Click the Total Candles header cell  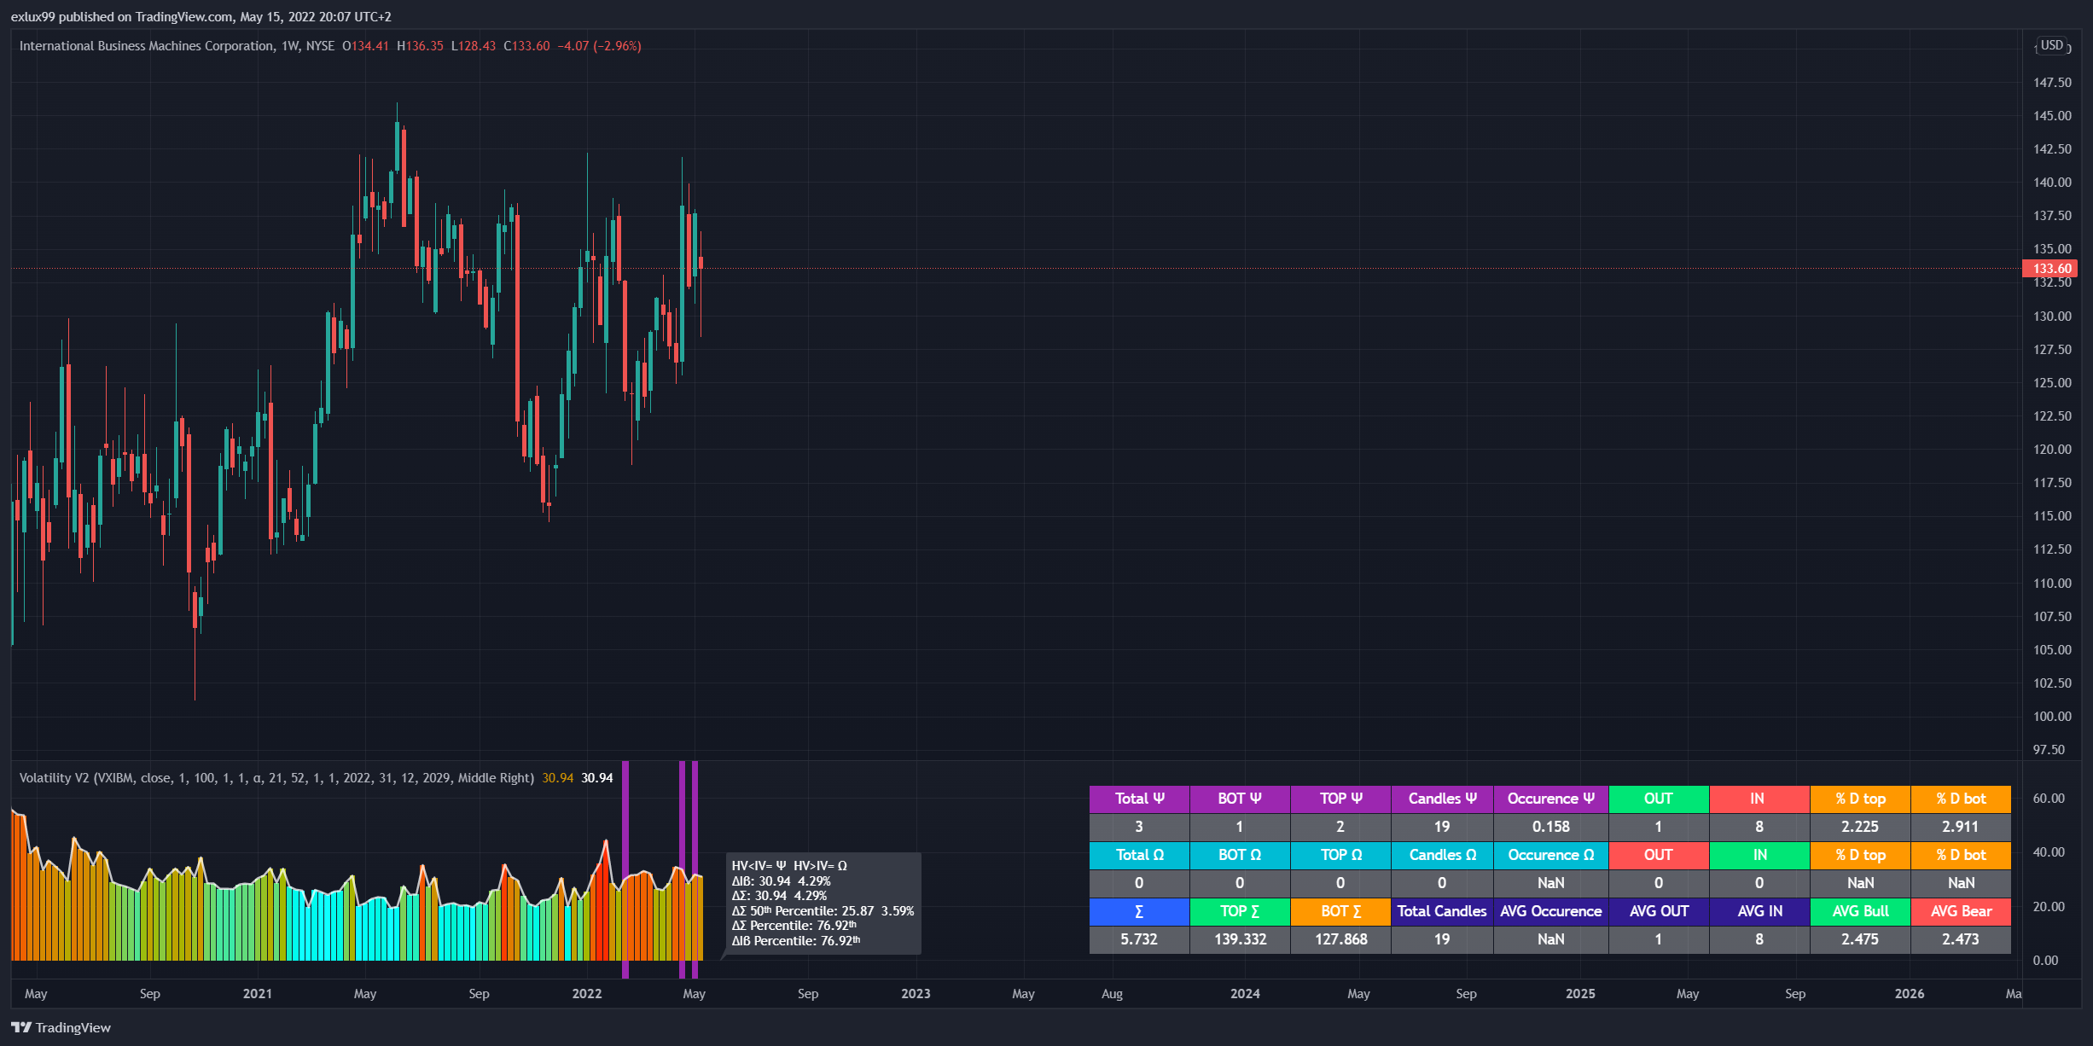coord(1442,912)
